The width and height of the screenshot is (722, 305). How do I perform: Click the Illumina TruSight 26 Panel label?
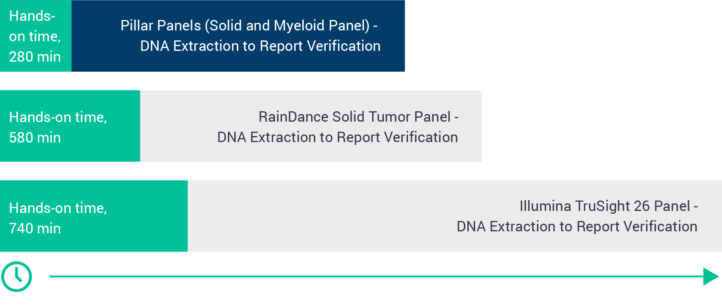pos(608,206)
